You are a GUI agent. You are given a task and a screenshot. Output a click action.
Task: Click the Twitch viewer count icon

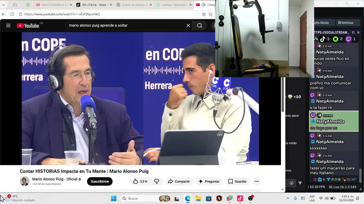[x=348, y=39]
